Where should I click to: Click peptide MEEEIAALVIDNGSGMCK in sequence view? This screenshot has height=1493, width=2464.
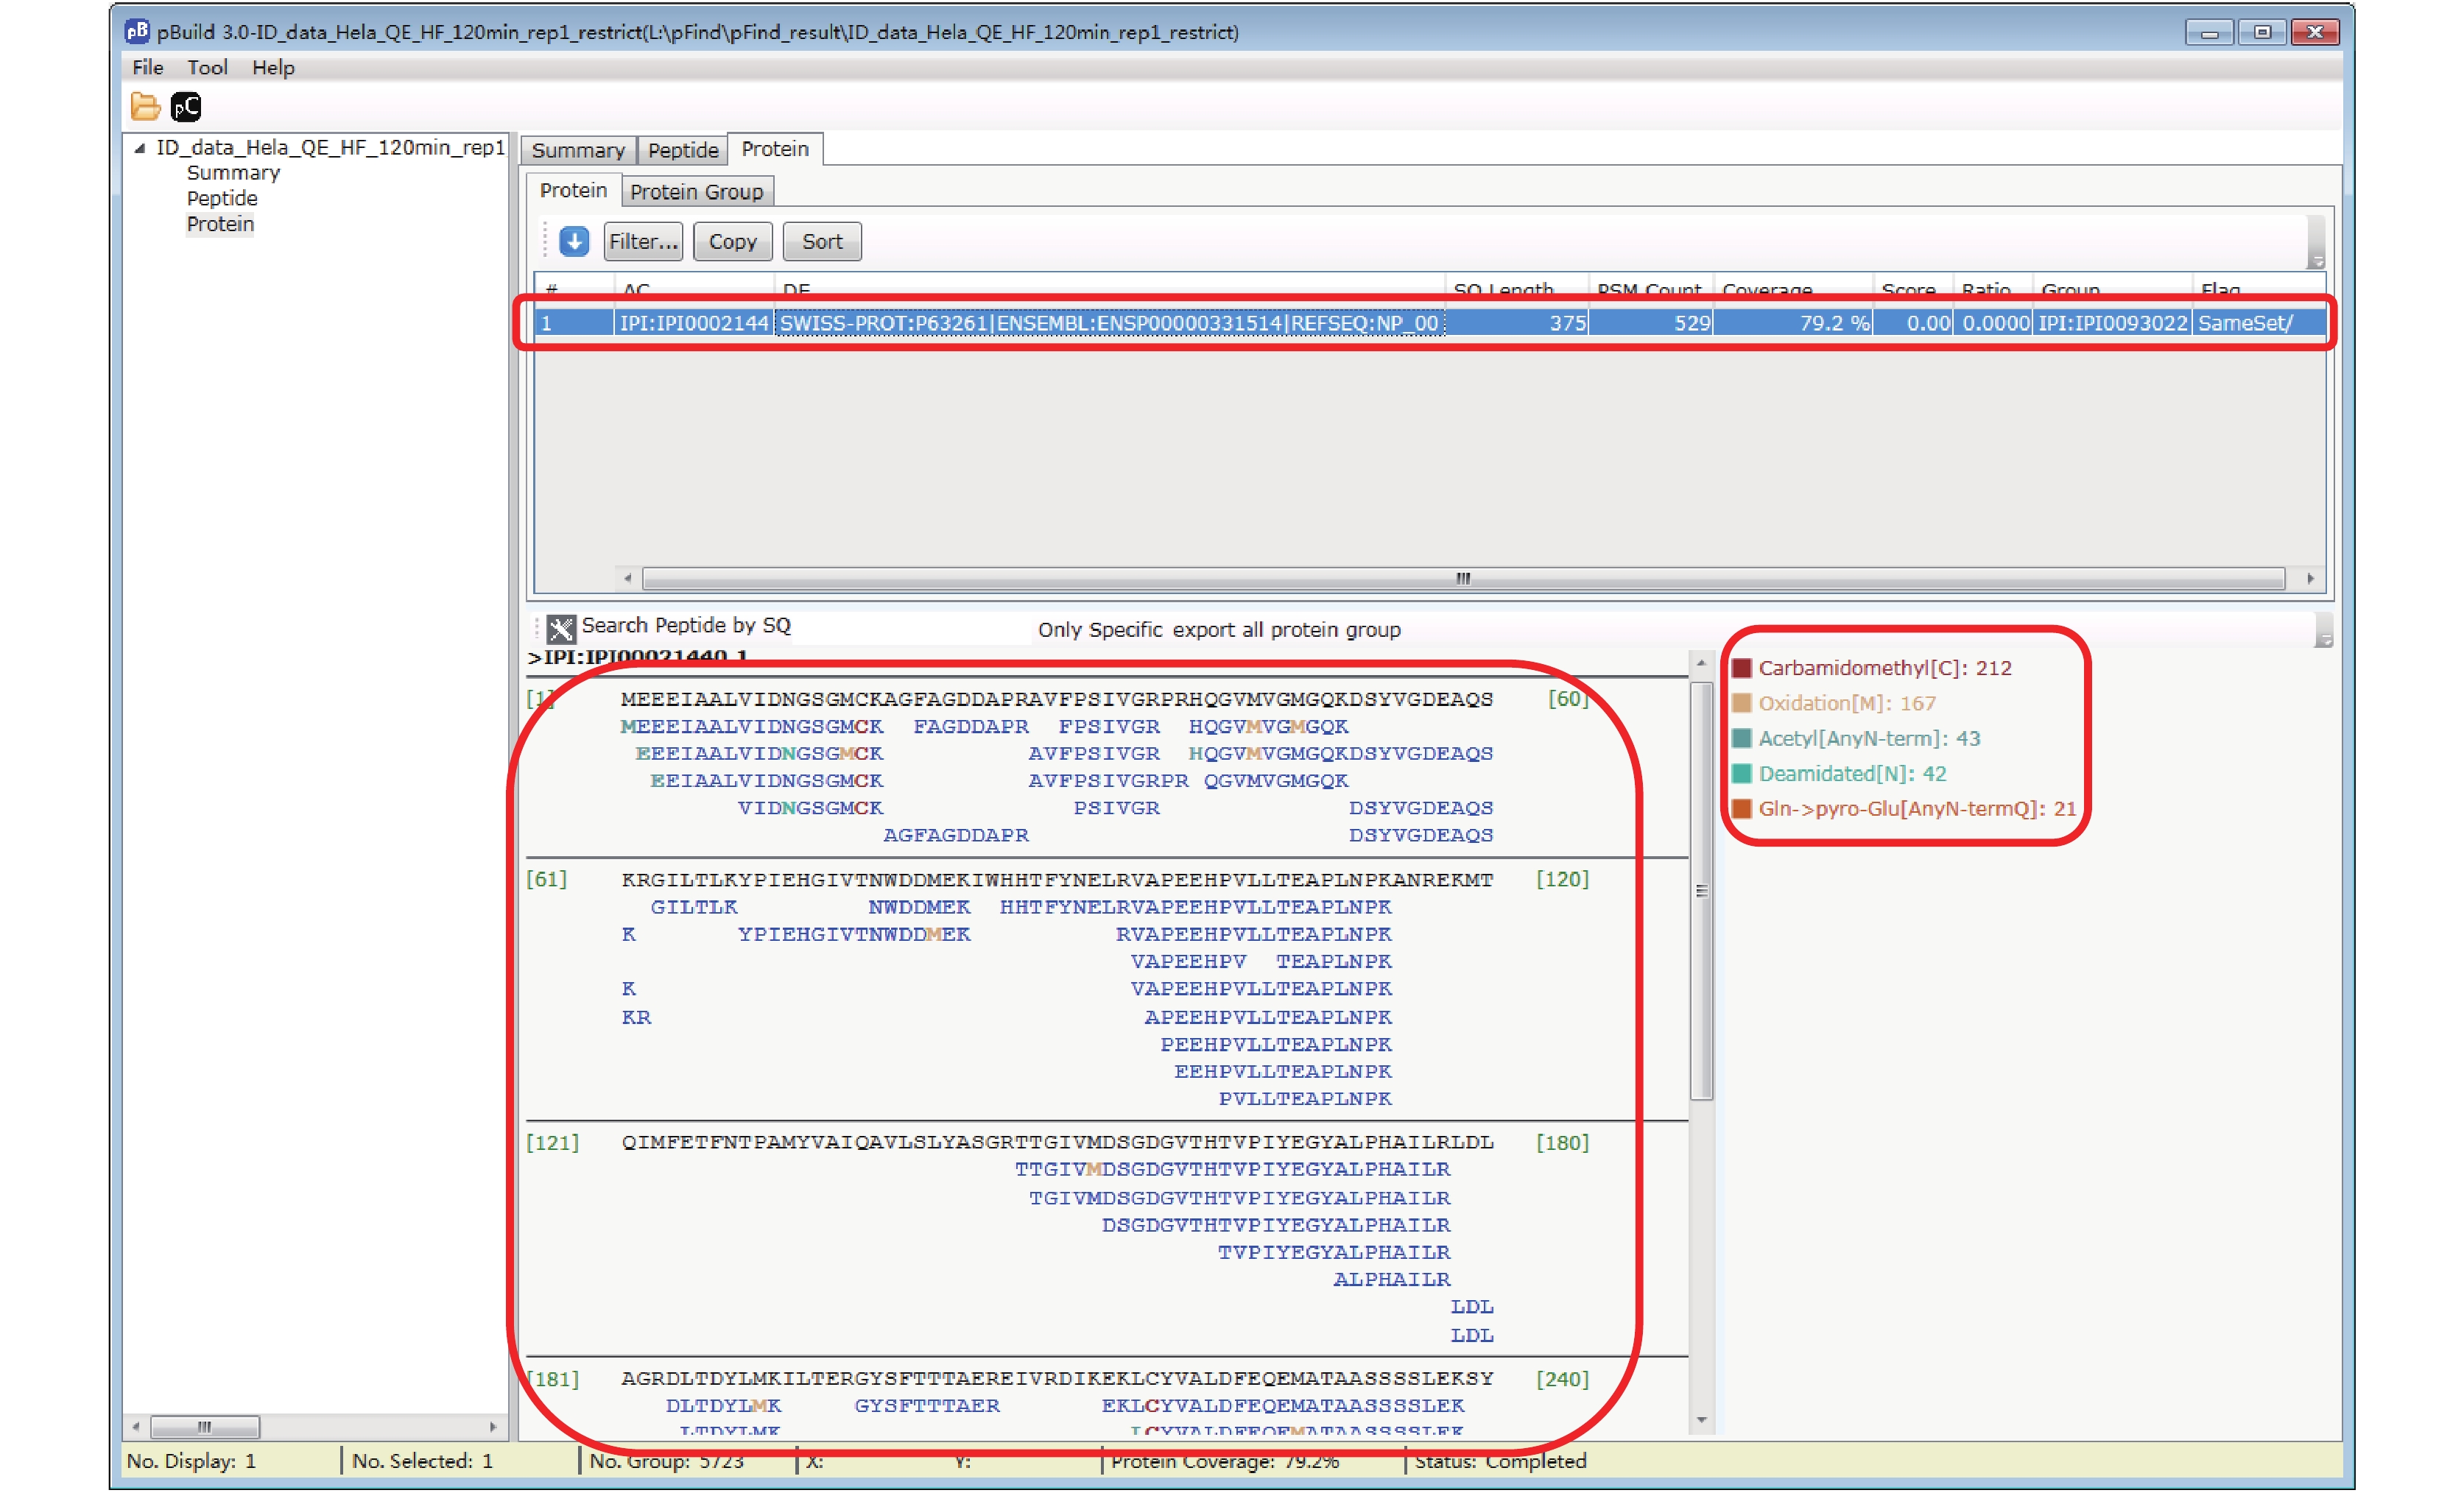coord(751,727)
